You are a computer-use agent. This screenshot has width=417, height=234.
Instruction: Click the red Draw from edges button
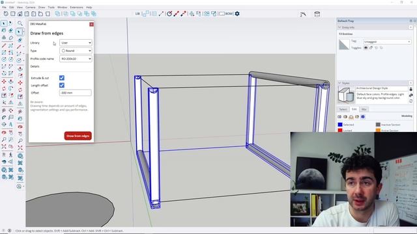tap(78, 136)
